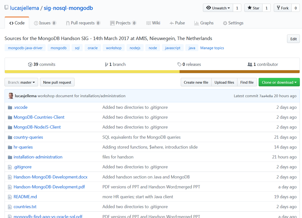The height and width of the screenshot is (218, 302).
Task: Switch to the Issues tab
Action: (x=45, y=23)
